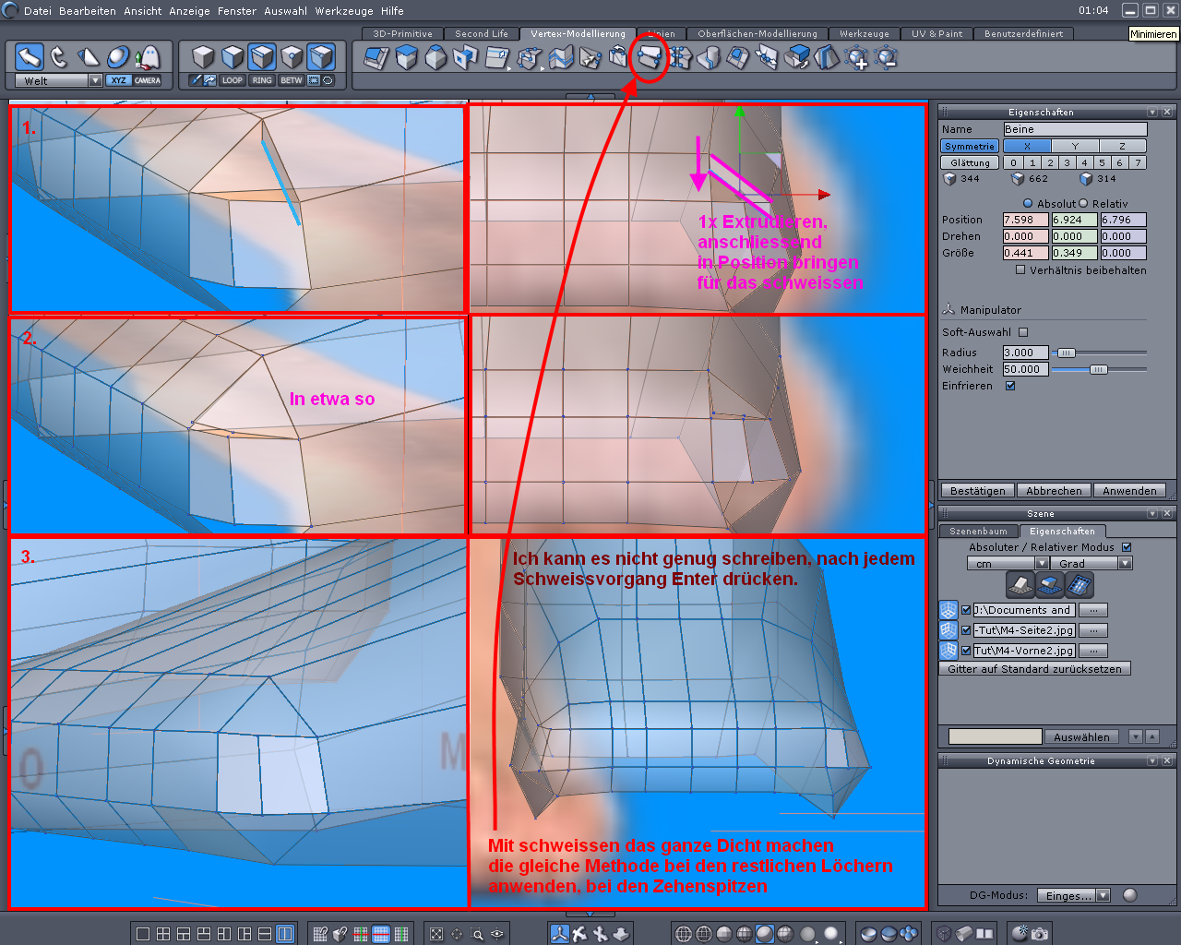1181x945 pixels.
Task: Choose the rotate tool with curved arrow
Action: click(59, 57)
